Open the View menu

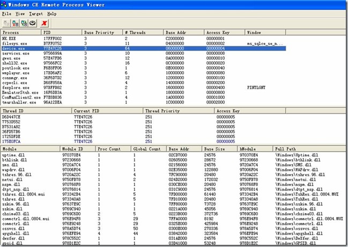pyautogui.click(x=20, y=13)
